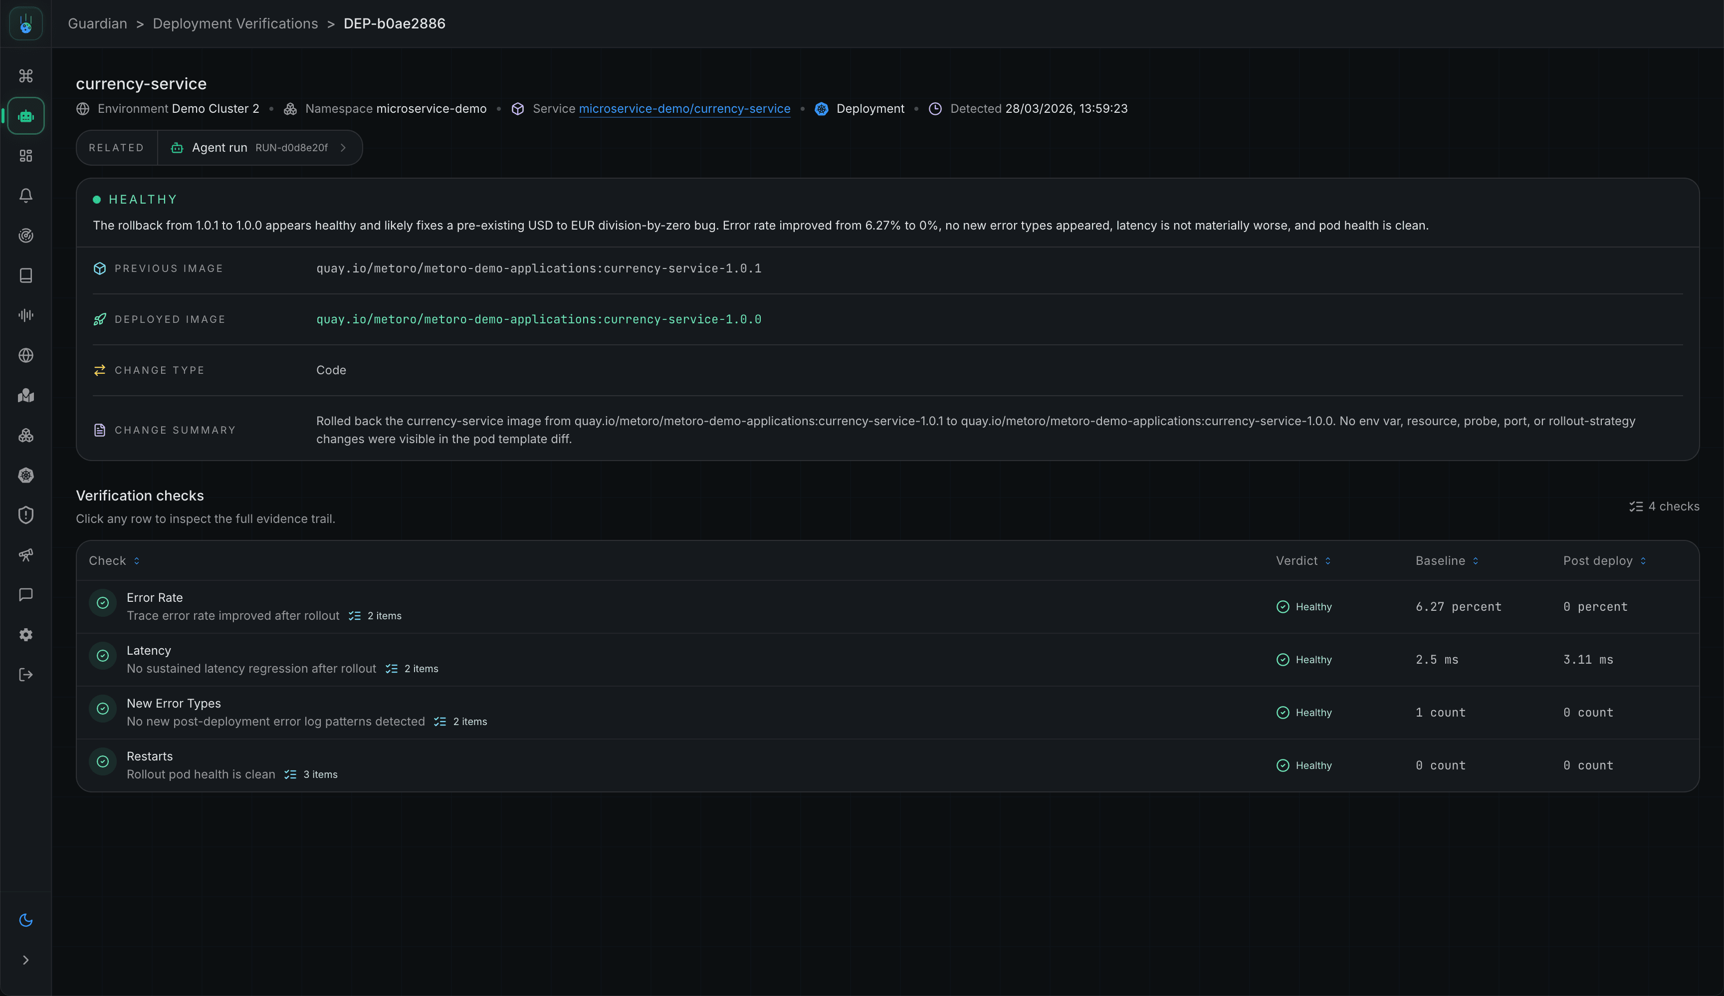
Task: Open the microservice-demo/currency-service service link
Action: pos(684,108)
